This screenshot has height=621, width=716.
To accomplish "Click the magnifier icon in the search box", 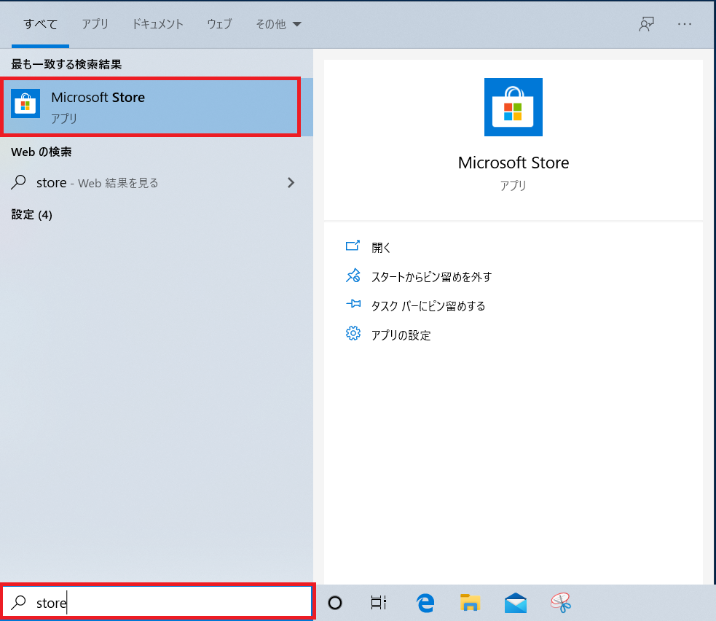I will tap(18, 603).
